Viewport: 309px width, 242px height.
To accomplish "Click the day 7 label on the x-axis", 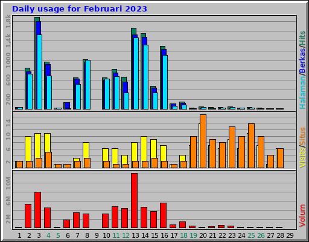I will point(77,235).
